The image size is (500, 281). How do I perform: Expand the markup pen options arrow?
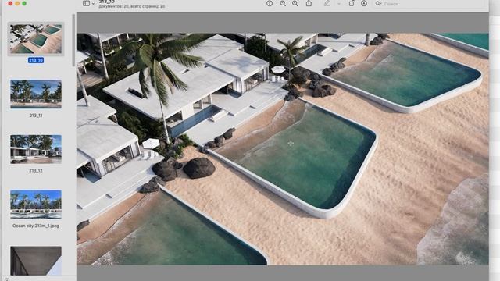[339, 3]
